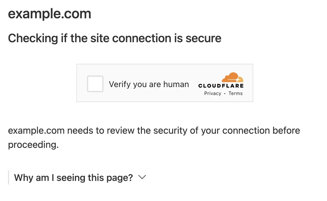Click the word connection in the paragraph
The height and width of the screenshot is (201, 327).
246,131
